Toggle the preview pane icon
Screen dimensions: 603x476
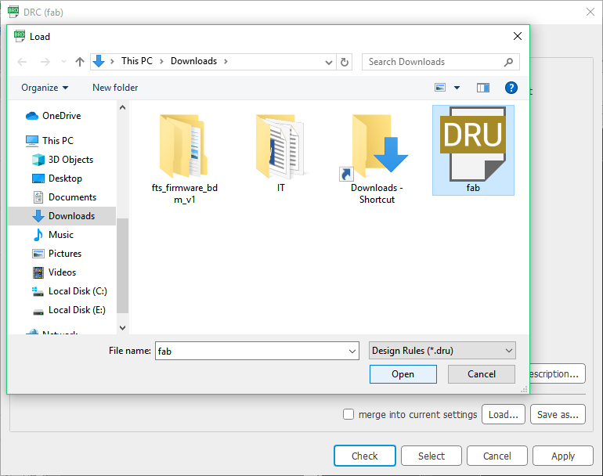click(483, 88)
